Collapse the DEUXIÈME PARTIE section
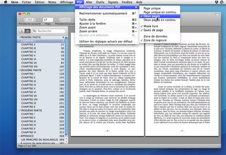The image size is (226, 155). [19, 70]
